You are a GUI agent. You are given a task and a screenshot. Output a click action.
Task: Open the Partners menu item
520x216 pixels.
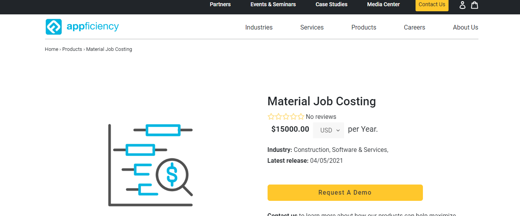[x=220, y=4]
